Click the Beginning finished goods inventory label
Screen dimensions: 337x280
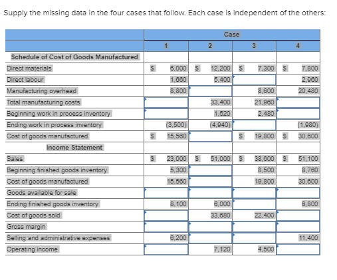57,170
